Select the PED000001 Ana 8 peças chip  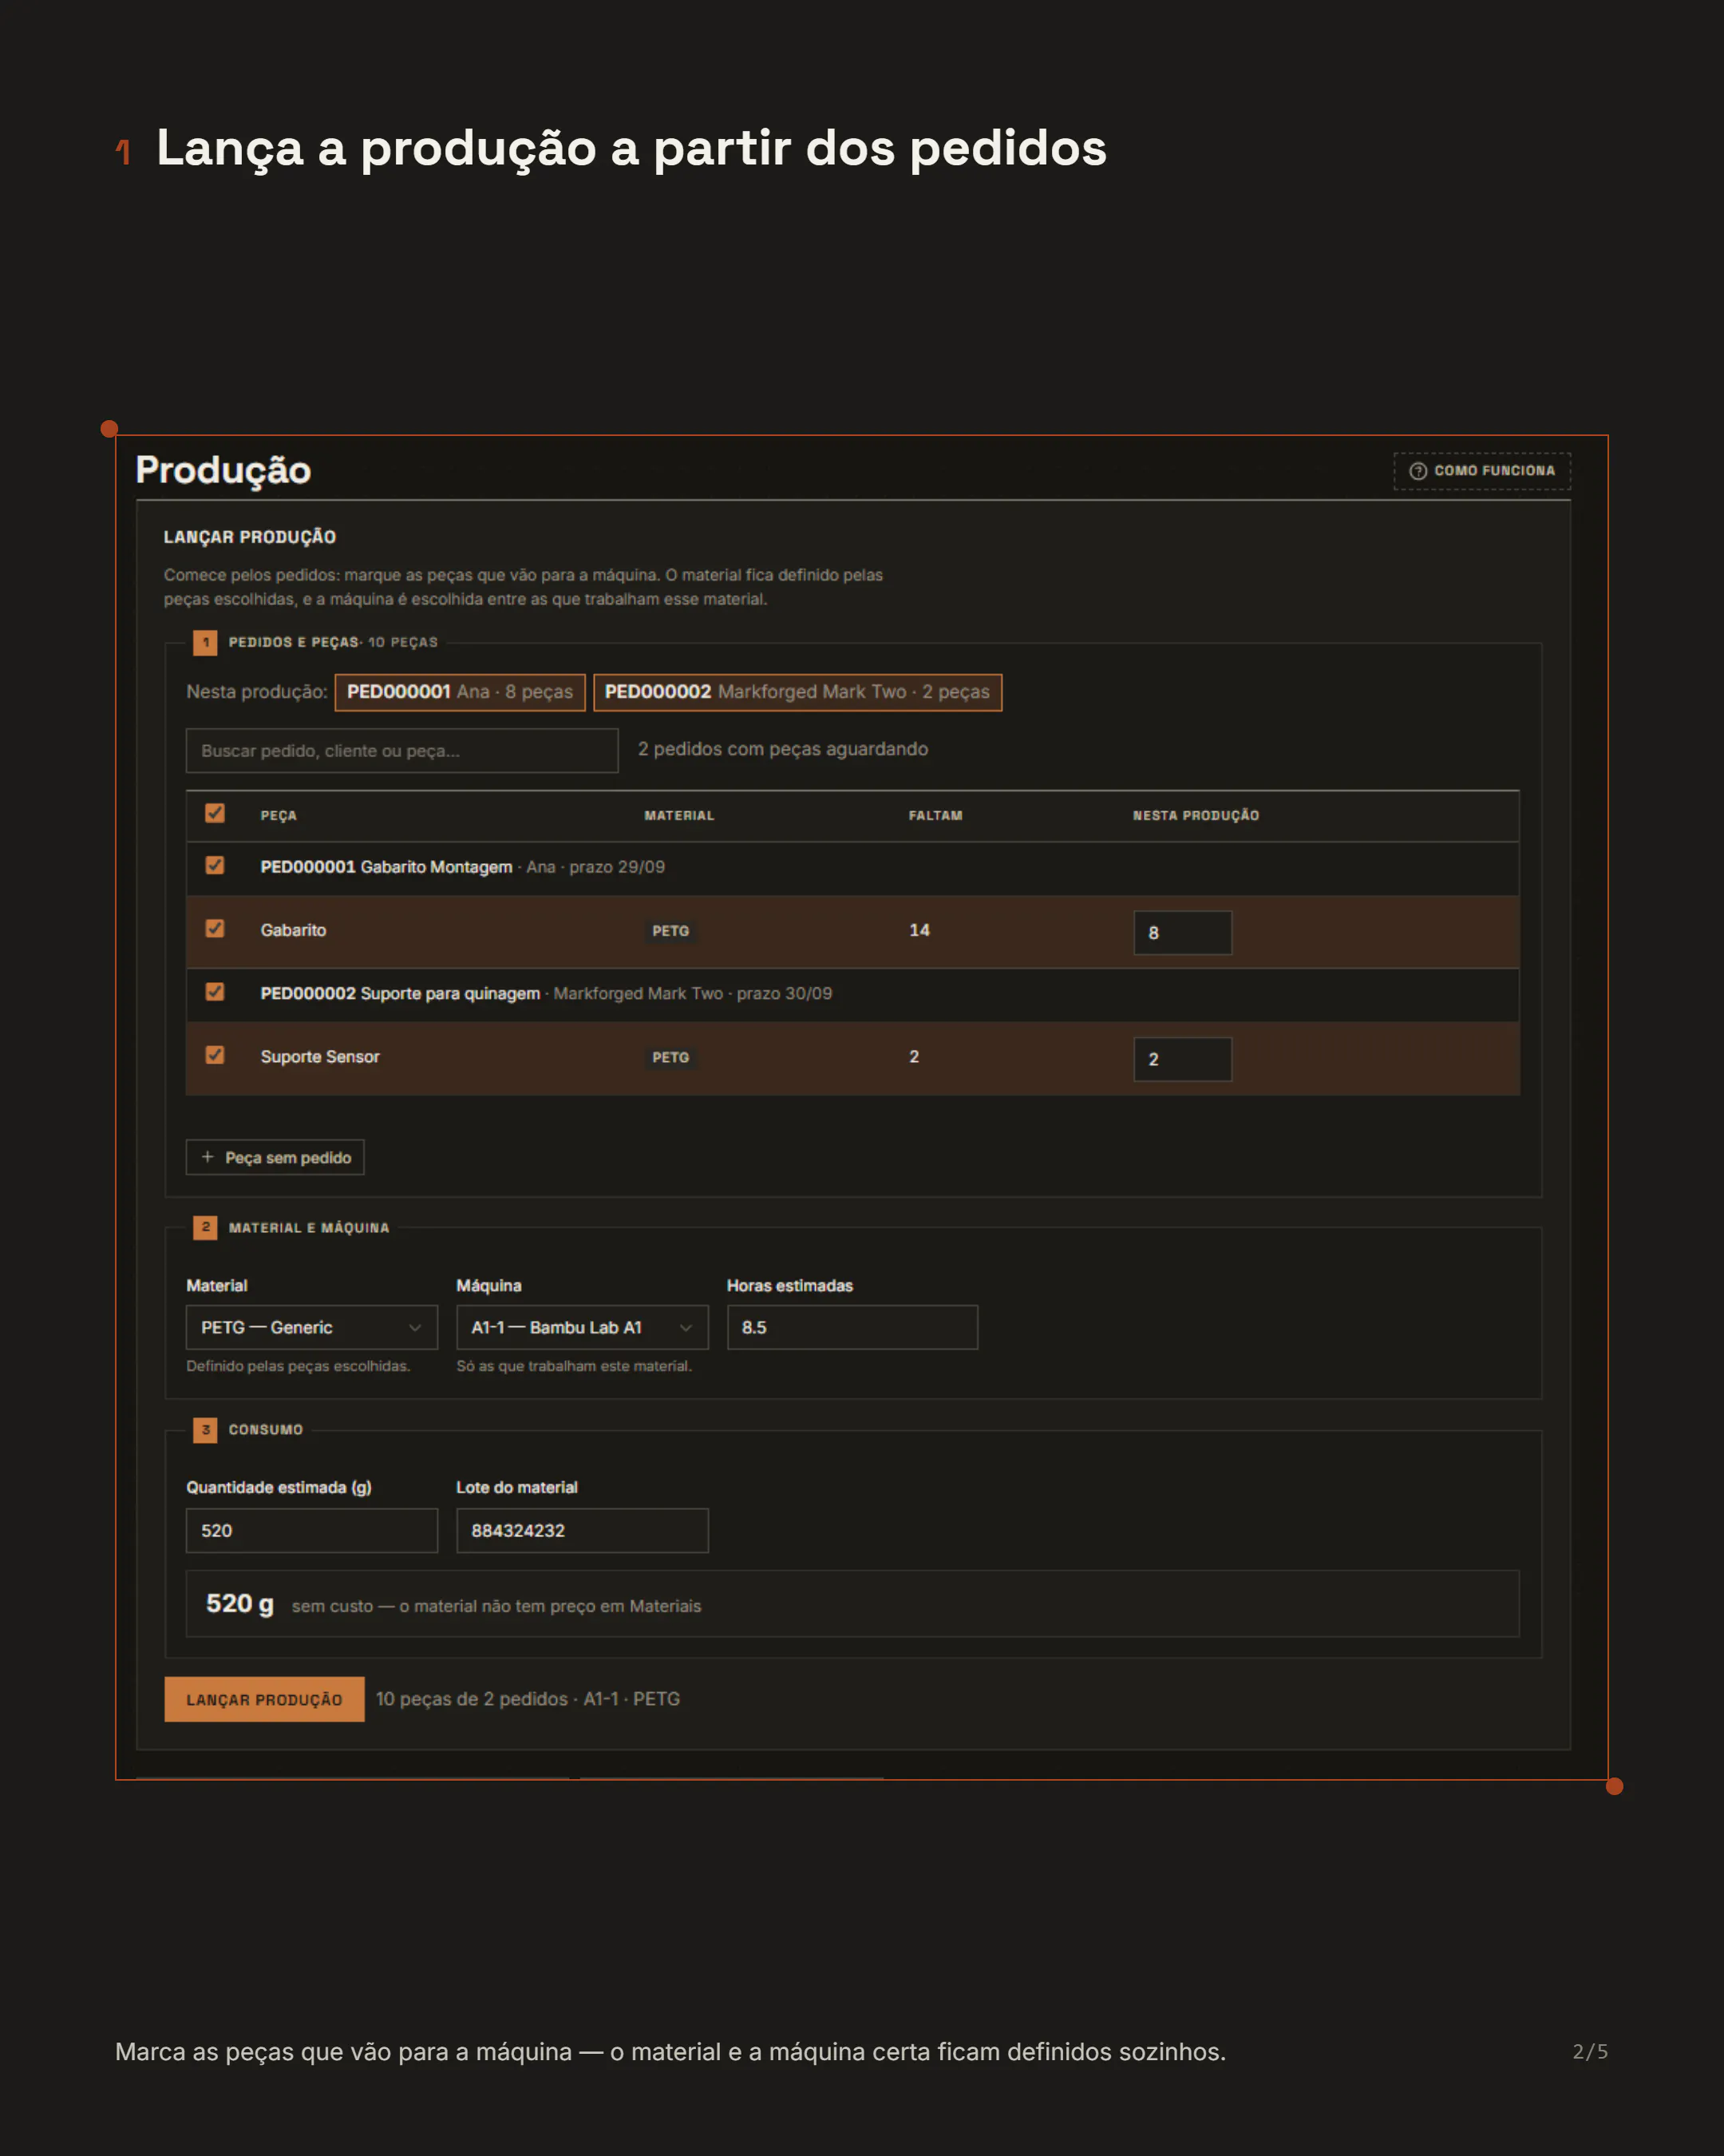460,692
